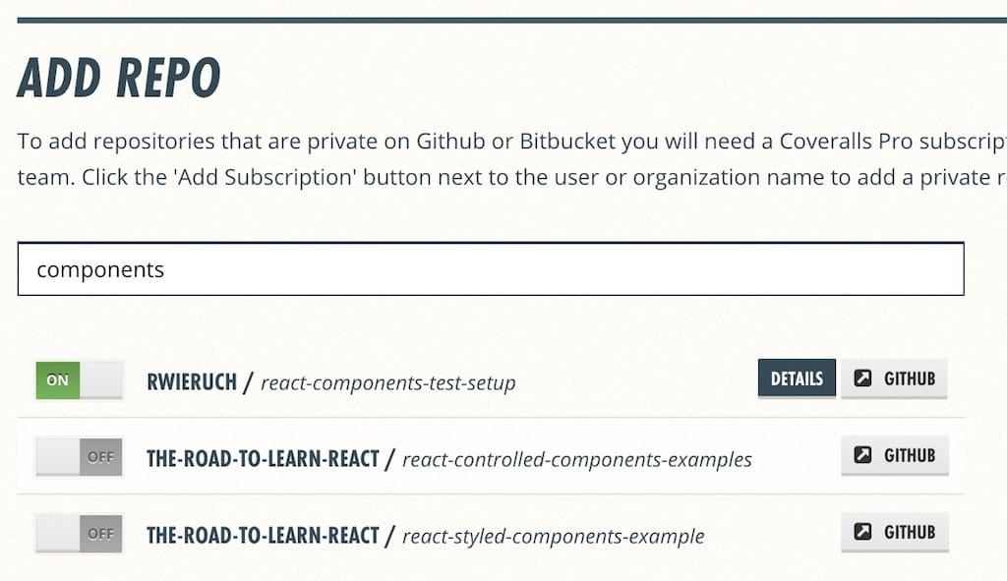The height and width of the screenshot is (581, 1007).
Task: Click the ADD REPO page heading
Action: (x=119, y=79)
